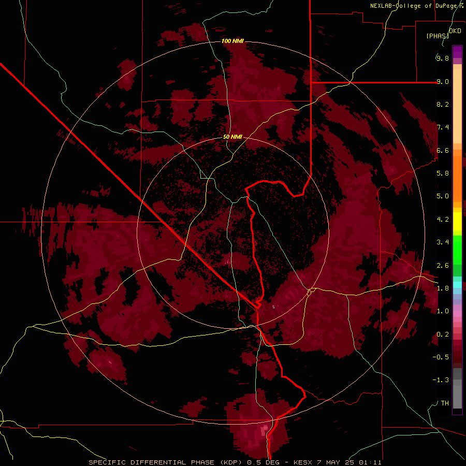
Task: Pick the bright green segment of the color bar
Action: point(457,250)
